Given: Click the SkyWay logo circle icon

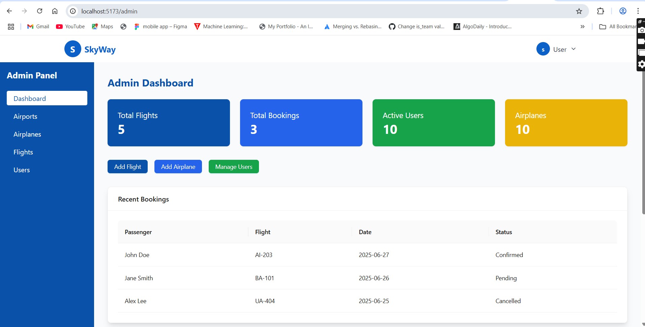Looking at the screenshot, I should (x=72, y=49).
